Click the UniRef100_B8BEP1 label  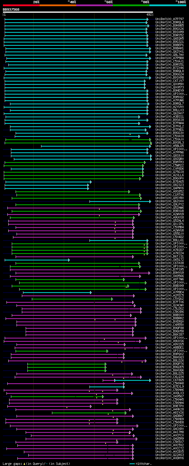pyautogui.click(x=170, y=45)
